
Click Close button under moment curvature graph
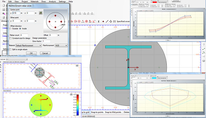pyautogui.click(x=168, y=40)
